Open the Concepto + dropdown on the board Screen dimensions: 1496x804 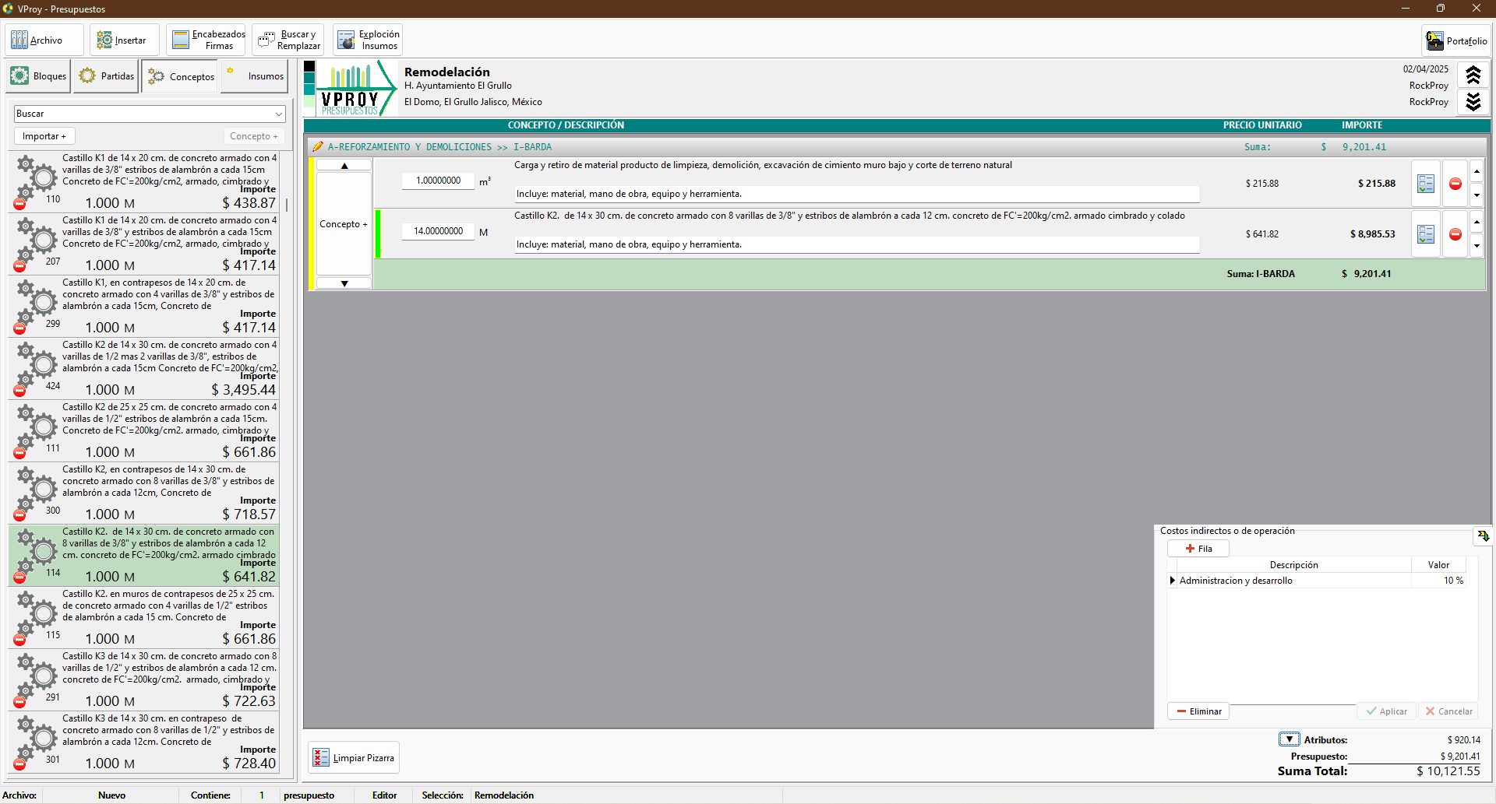pyautogui.click(x=344, y=224)
